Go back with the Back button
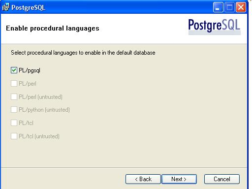Image resolution: width=252 pixels, height=189 pixels. click(143, 179)
